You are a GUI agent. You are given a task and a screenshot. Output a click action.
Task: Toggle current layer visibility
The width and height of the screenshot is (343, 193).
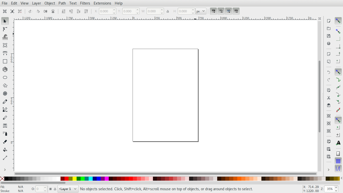(50, 189)
